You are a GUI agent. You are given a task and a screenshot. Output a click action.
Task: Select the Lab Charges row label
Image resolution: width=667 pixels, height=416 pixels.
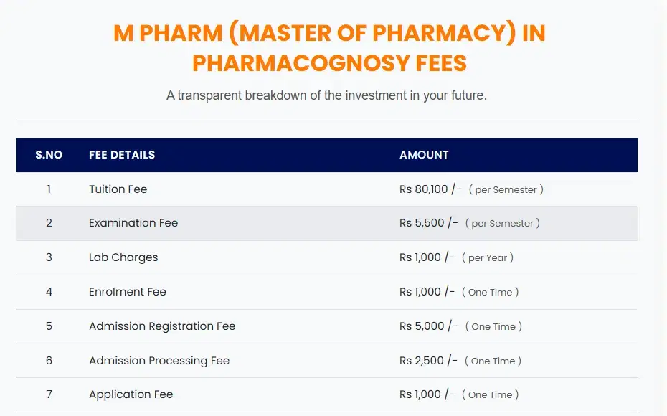coord(123,257)
